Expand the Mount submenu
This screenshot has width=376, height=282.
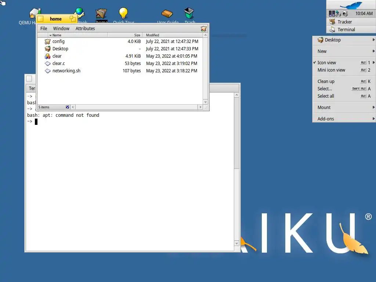[344, 108]
